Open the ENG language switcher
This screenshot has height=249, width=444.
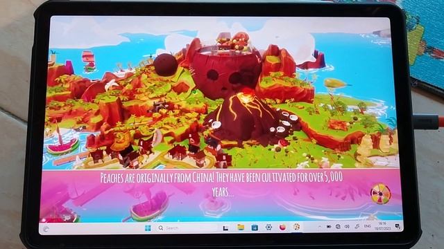[367, 226]
